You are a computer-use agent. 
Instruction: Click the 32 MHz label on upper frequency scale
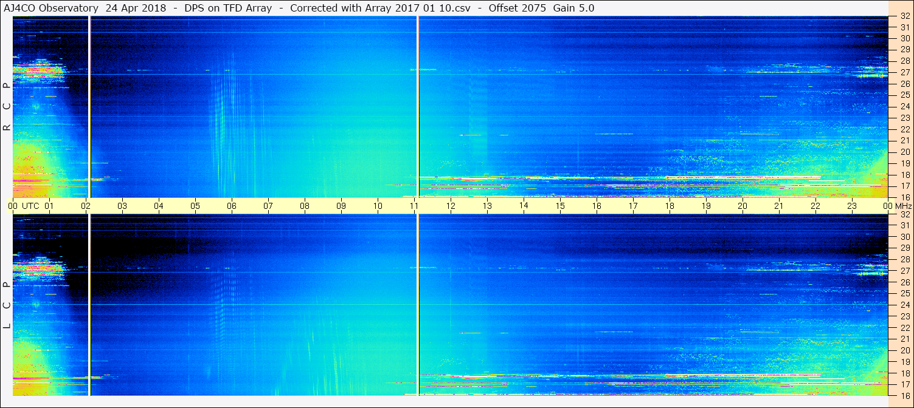904,16
